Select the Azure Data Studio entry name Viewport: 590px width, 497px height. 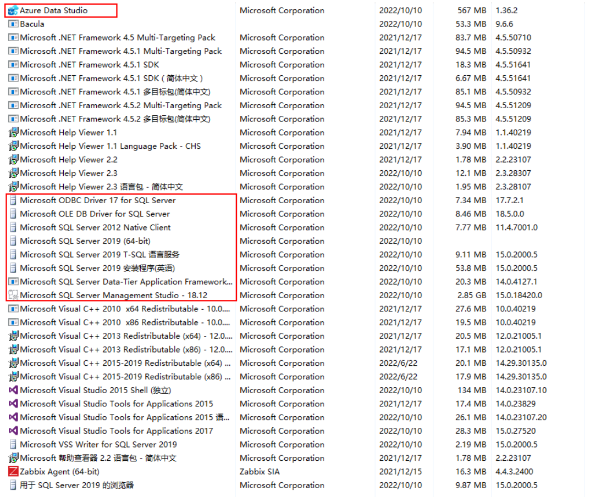coord(54,10)
